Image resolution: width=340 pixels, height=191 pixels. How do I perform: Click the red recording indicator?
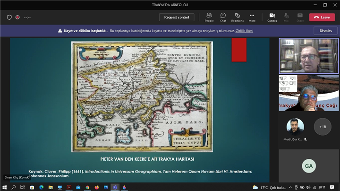click(17, 17)
